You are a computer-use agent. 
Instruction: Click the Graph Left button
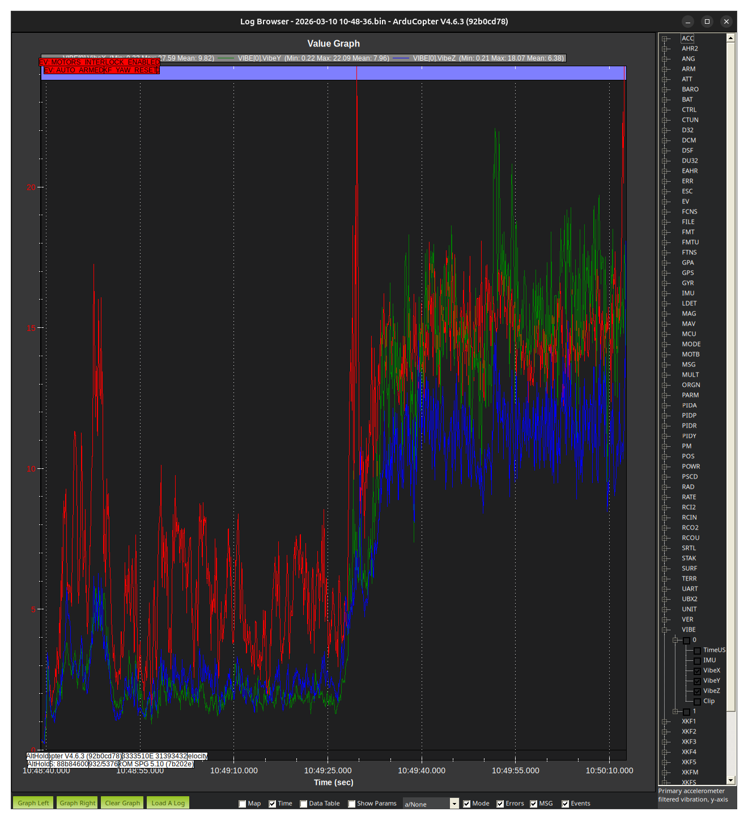tap(33, 803)
